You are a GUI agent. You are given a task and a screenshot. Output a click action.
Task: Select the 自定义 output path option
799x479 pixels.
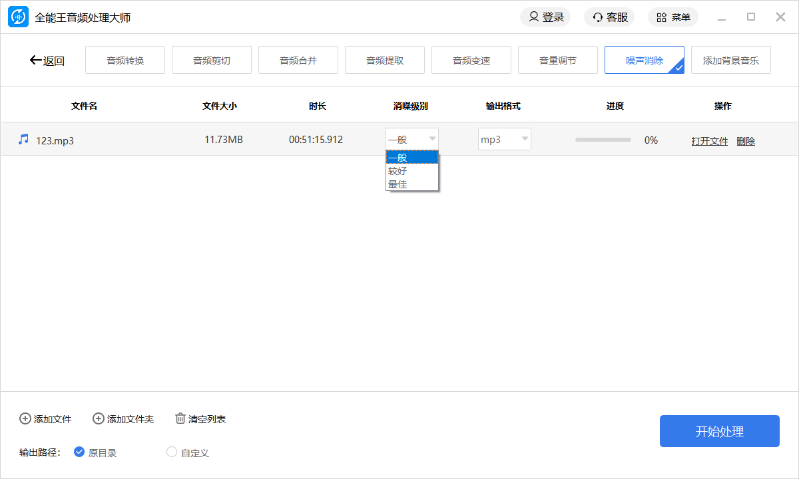pyautogui.click(x=172, y=452)
